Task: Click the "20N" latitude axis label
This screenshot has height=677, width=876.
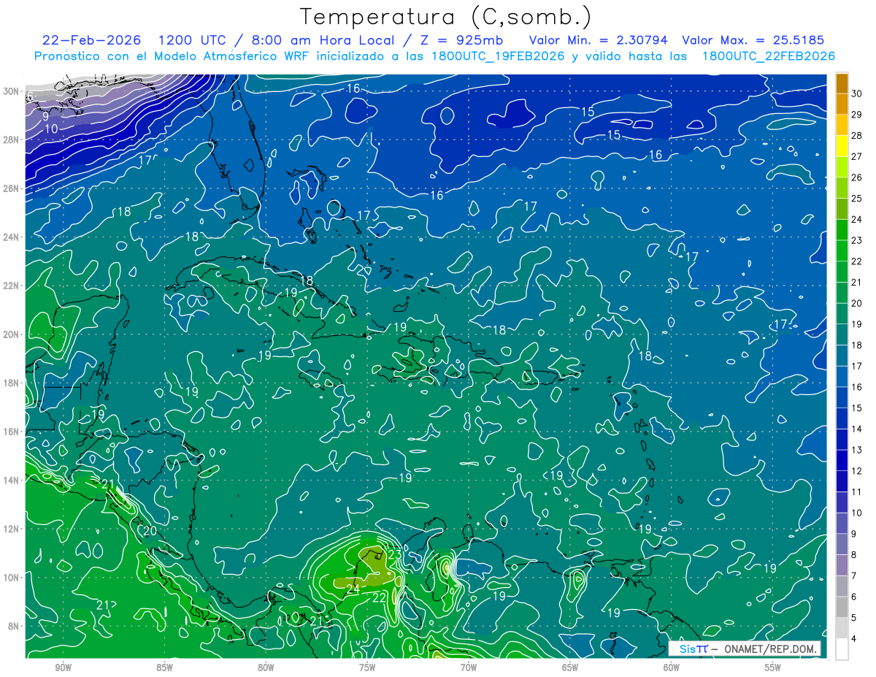Action: pos(11,334)
